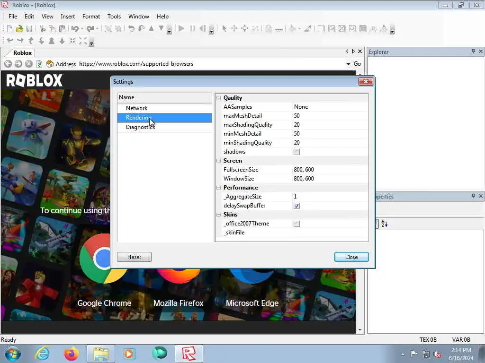The height and width of the screenshot is (363, 485).
Task: Click the address URL field
Action: pos(210,64)
